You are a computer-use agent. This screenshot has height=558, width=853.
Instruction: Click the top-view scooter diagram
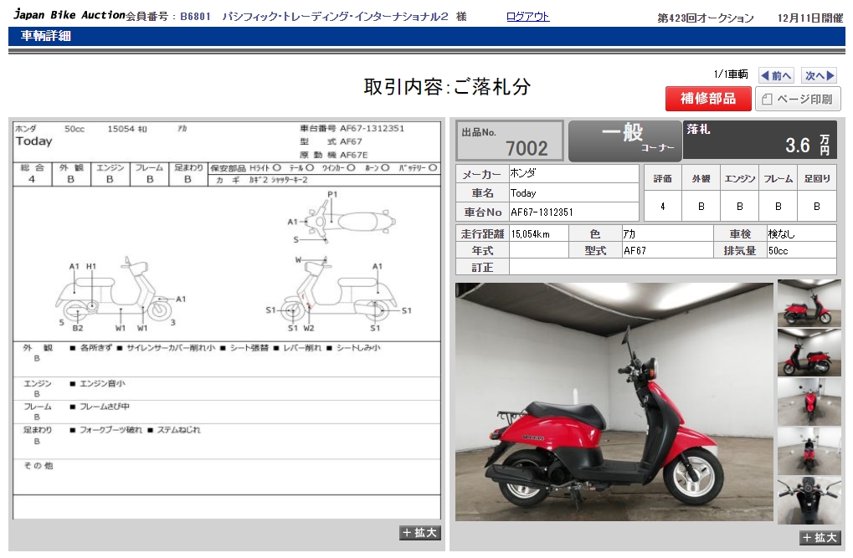tap(342, 218)
